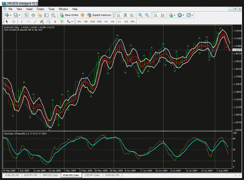
Task: Open the Strategy Tester icon
Action: (x=53, y=15)
